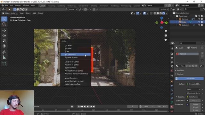Select the Add Cube tool

(4, 64)
